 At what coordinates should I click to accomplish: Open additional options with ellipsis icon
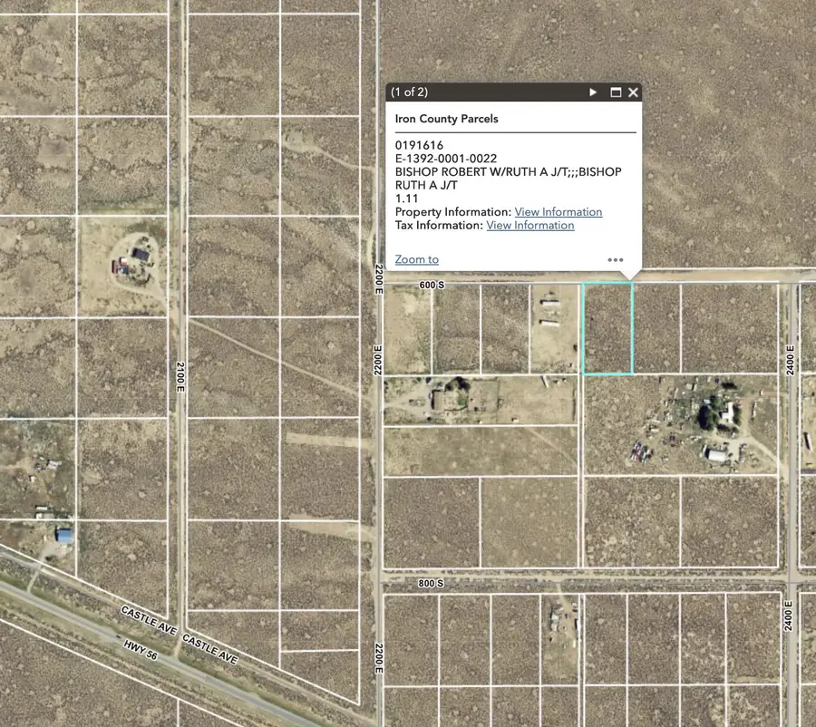(616, 259)
